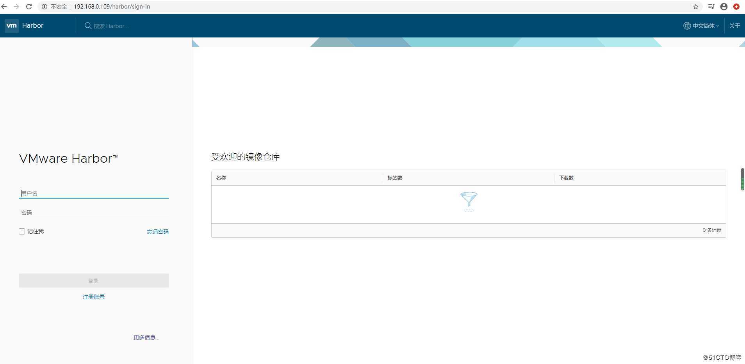Click the empty-table funnel placeholder icon
The height and width of the screenshot is (364, 745).
tap(469, 202)
